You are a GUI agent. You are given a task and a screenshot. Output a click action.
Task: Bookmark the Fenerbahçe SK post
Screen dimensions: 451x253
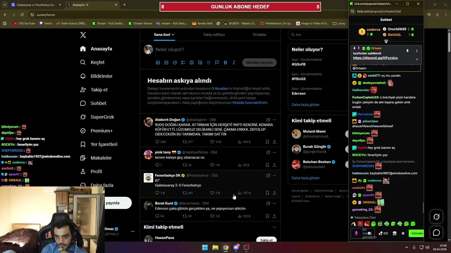(x=267, y=193)
